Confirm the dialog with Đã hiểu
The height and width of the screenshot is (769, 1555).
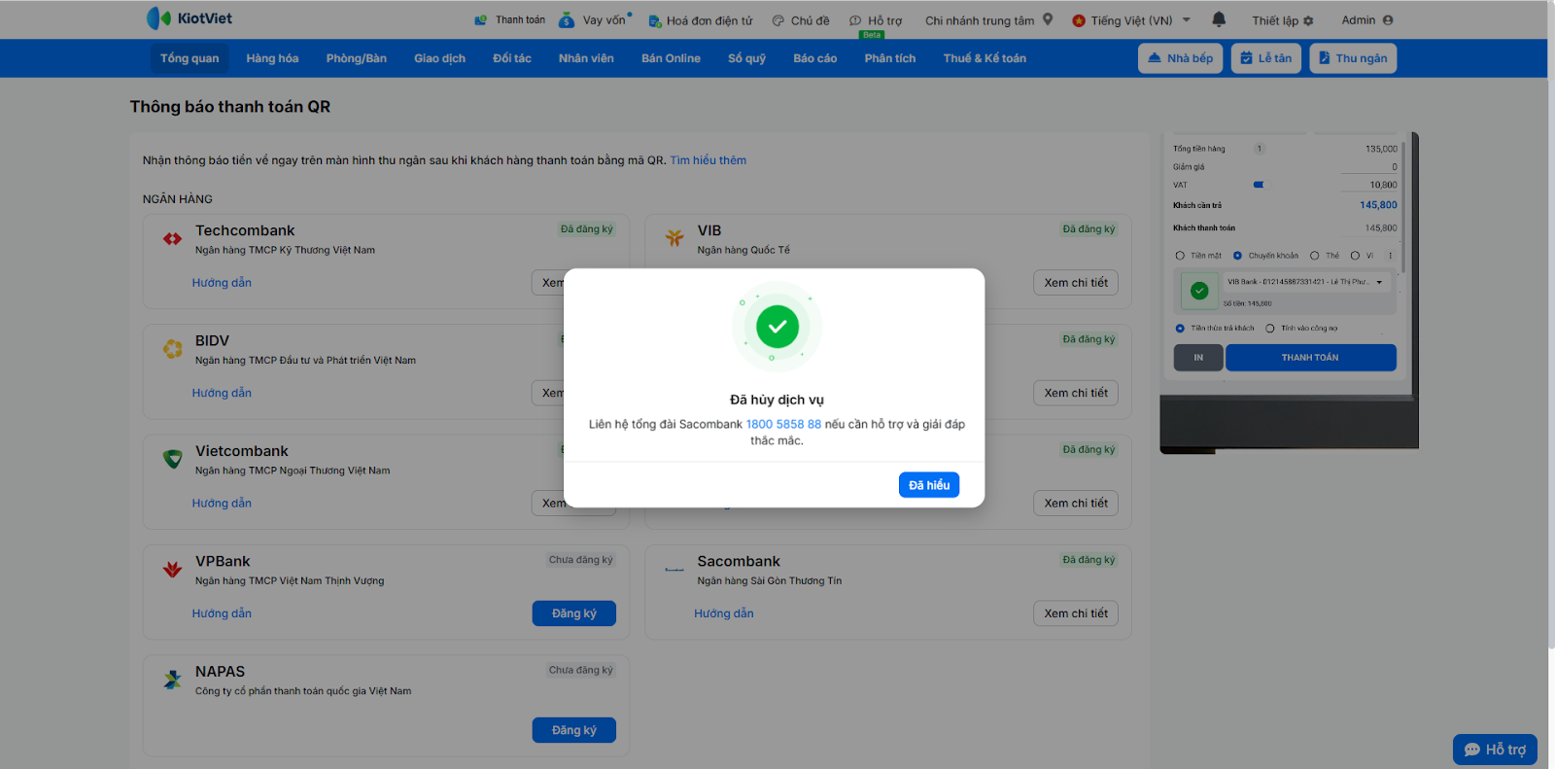click(x=929, y=485)
